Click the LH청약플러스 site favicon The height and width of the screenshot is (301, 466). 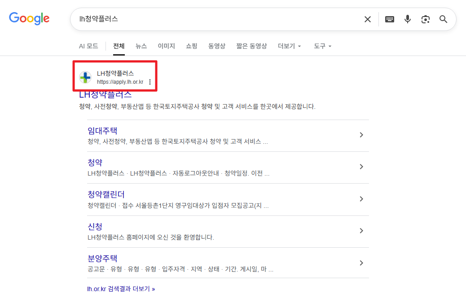pos(85,77)
